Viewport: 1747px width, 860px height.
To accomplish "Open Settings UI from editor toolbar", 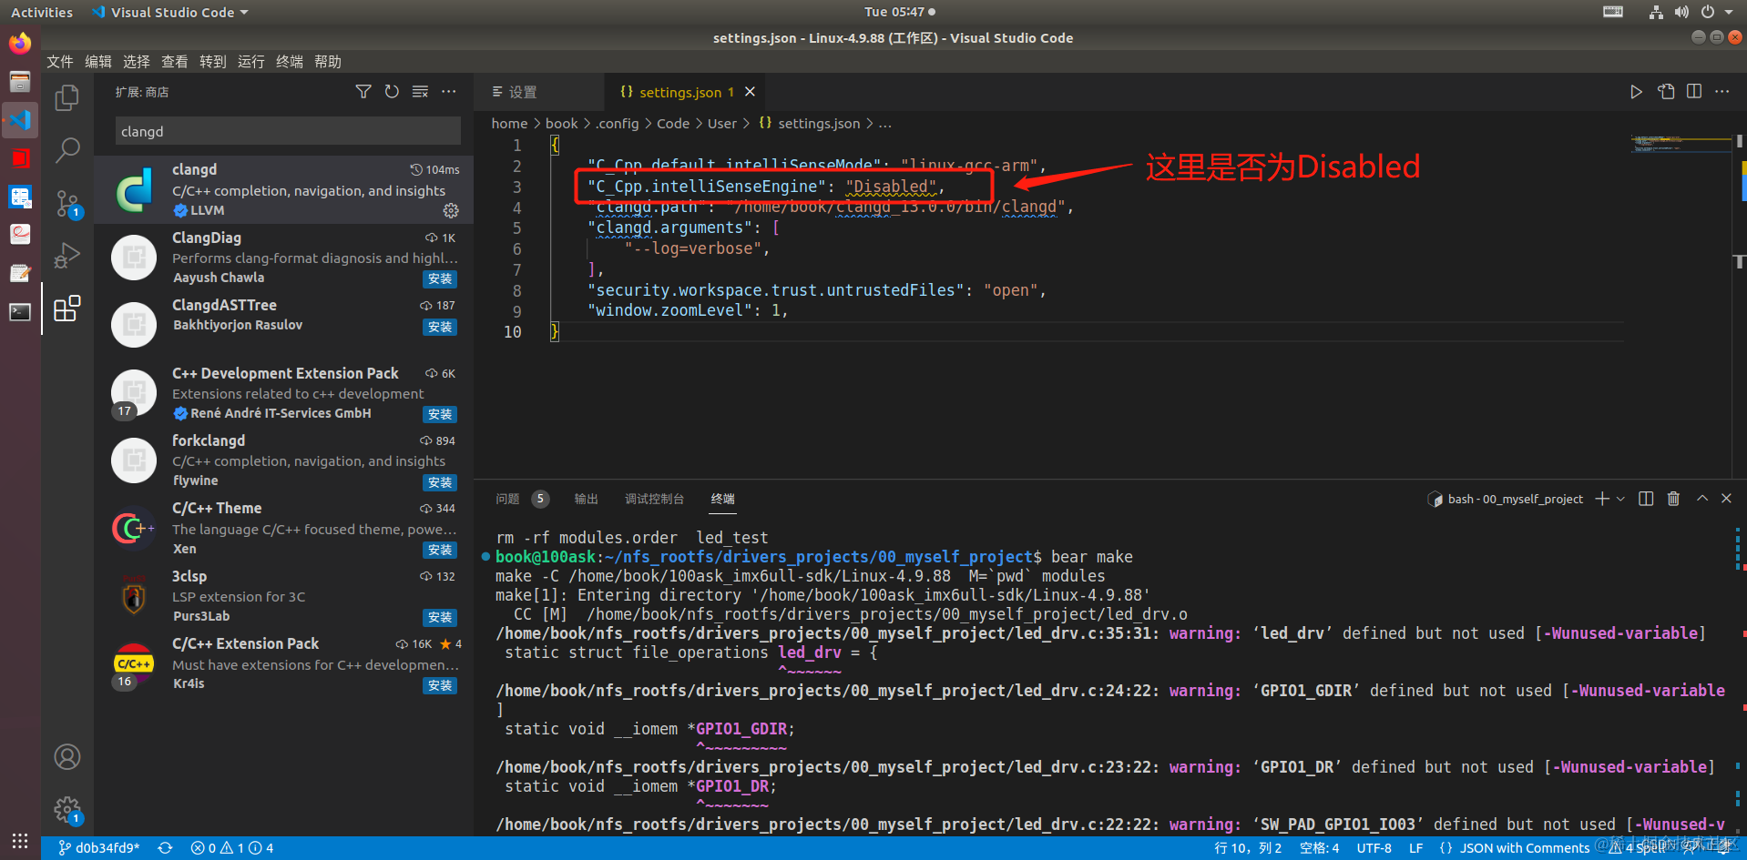I will click(x=1666, y=92).
